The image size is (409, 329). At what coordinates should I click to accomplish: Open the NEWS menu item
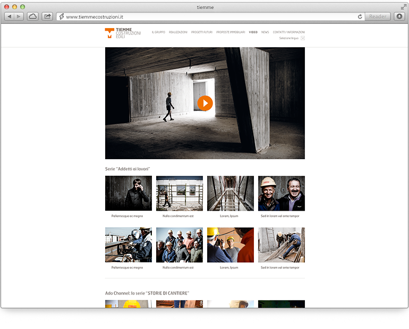[x=265, y=32]
